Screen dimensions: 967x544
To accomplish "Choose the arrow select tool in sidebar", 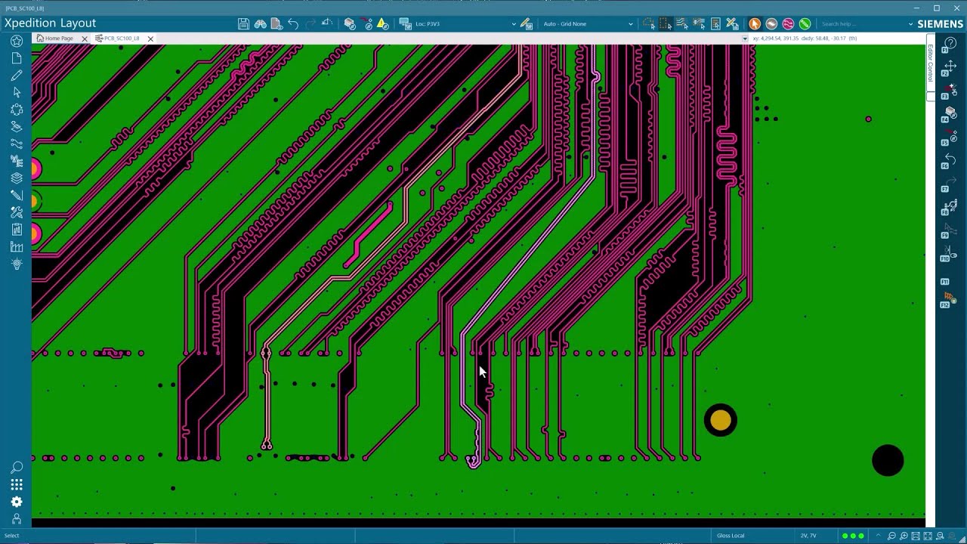I will pos(17,92).
